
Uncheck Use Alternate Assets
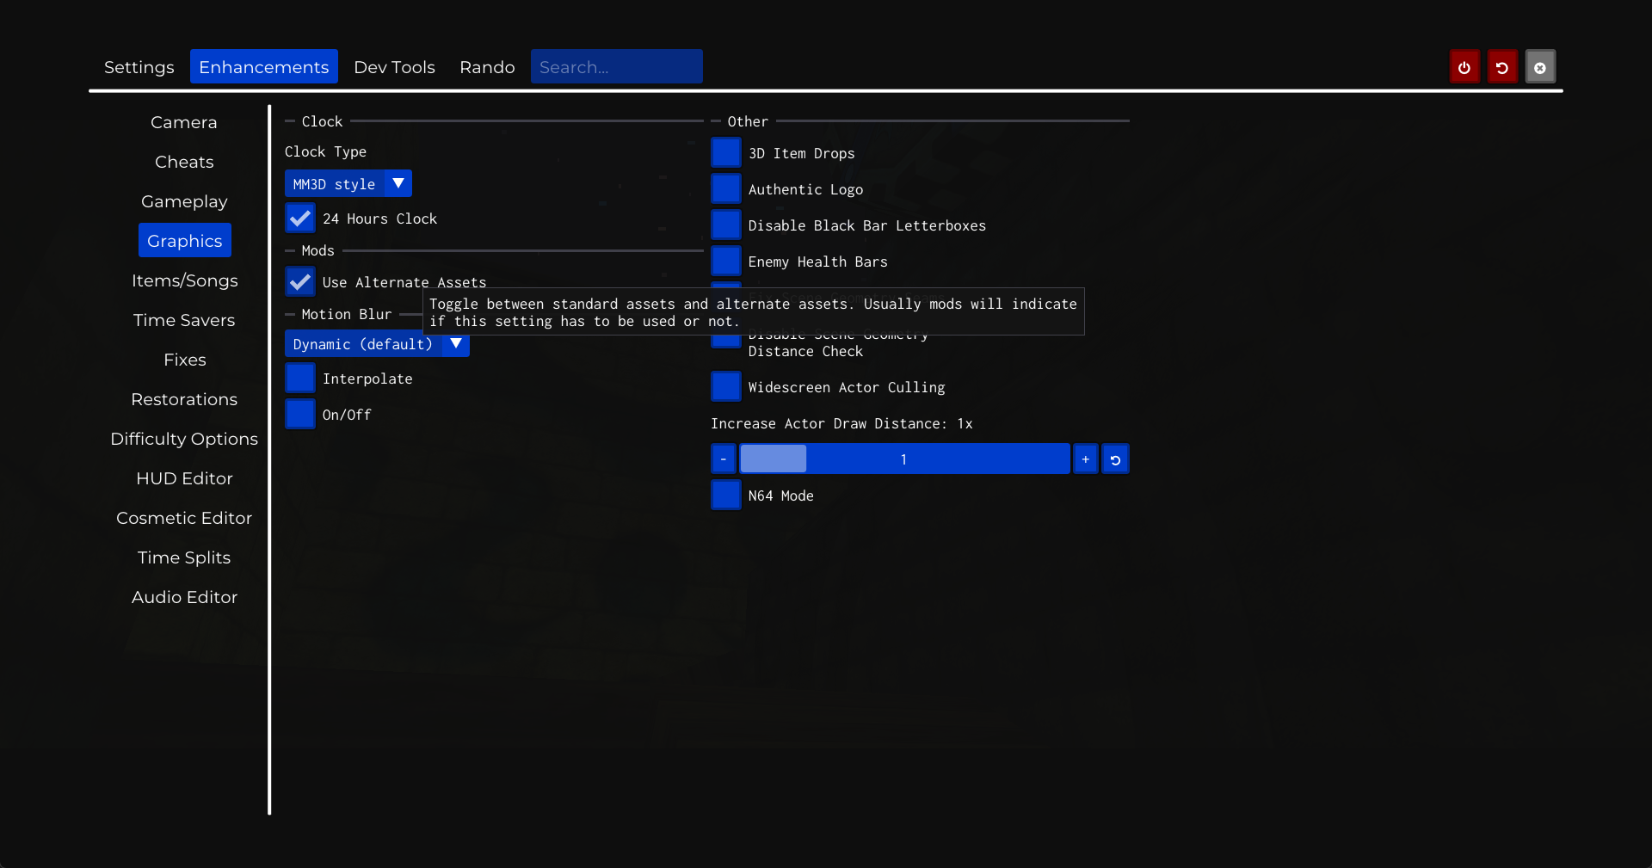coord(300,282)
